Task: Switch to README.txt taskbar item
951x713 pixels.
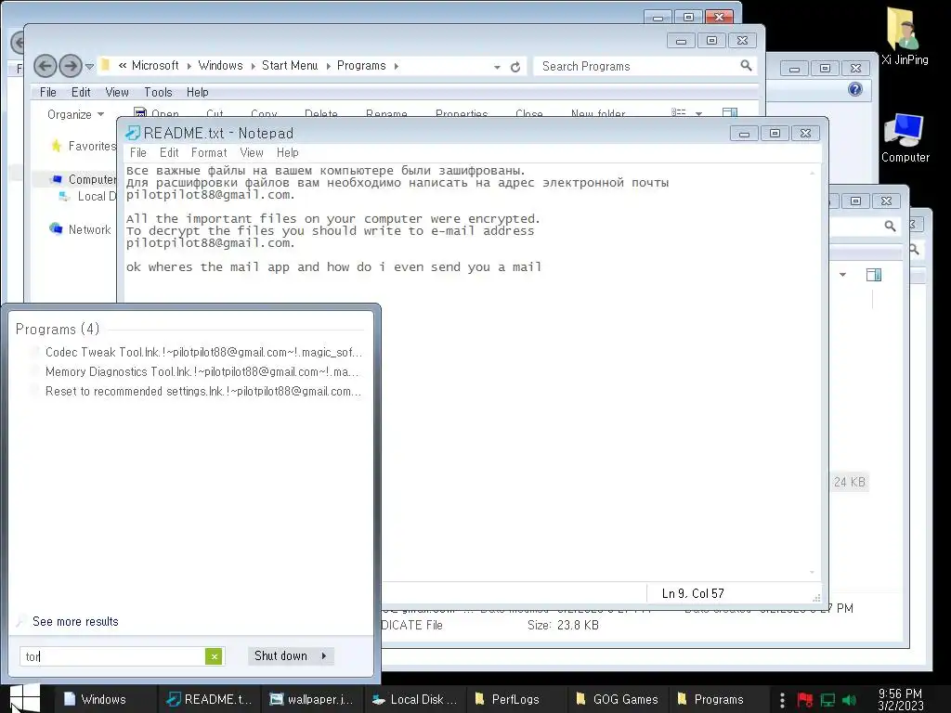Action: pyautogui.click(x=209, y=699)
